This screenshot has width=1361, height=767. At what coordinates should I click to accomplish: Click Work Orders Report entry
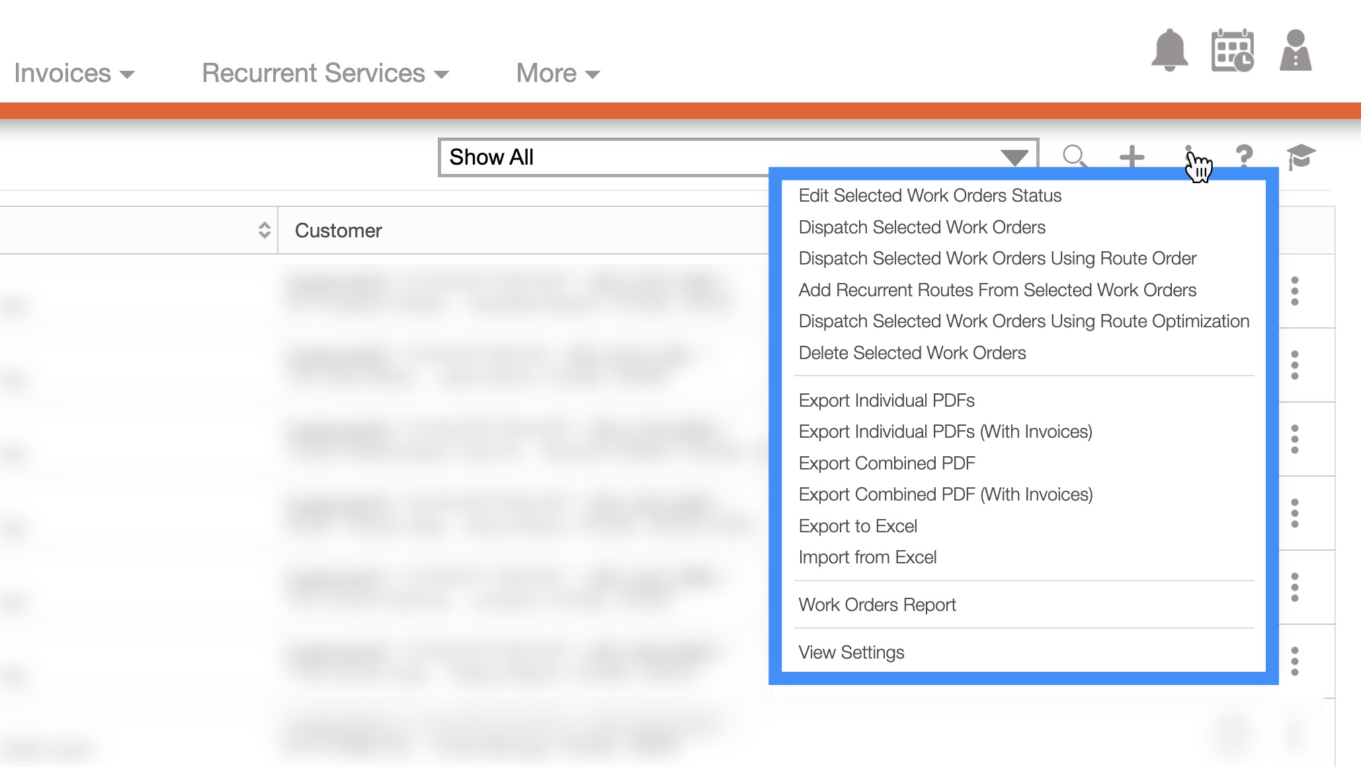(x=877, y=605)
